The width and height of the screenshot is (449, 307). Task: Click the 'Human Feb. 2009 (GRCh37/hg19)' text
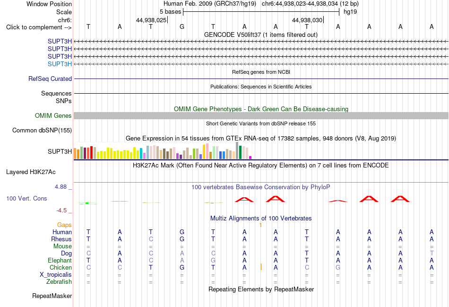point(209,4)
